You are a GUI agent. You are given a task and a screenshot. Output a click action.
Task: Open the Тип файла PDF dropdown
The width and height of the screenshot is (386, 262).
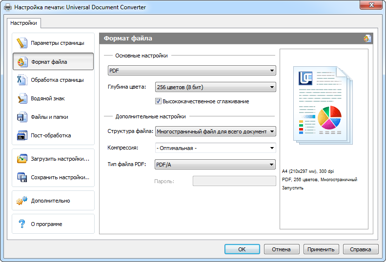coord(215,165)
